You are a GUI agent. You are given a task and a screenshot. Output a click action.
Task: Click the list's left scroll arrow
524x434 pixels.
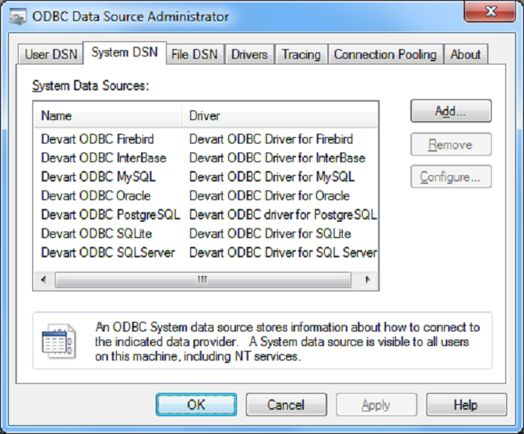click(44, 279)
